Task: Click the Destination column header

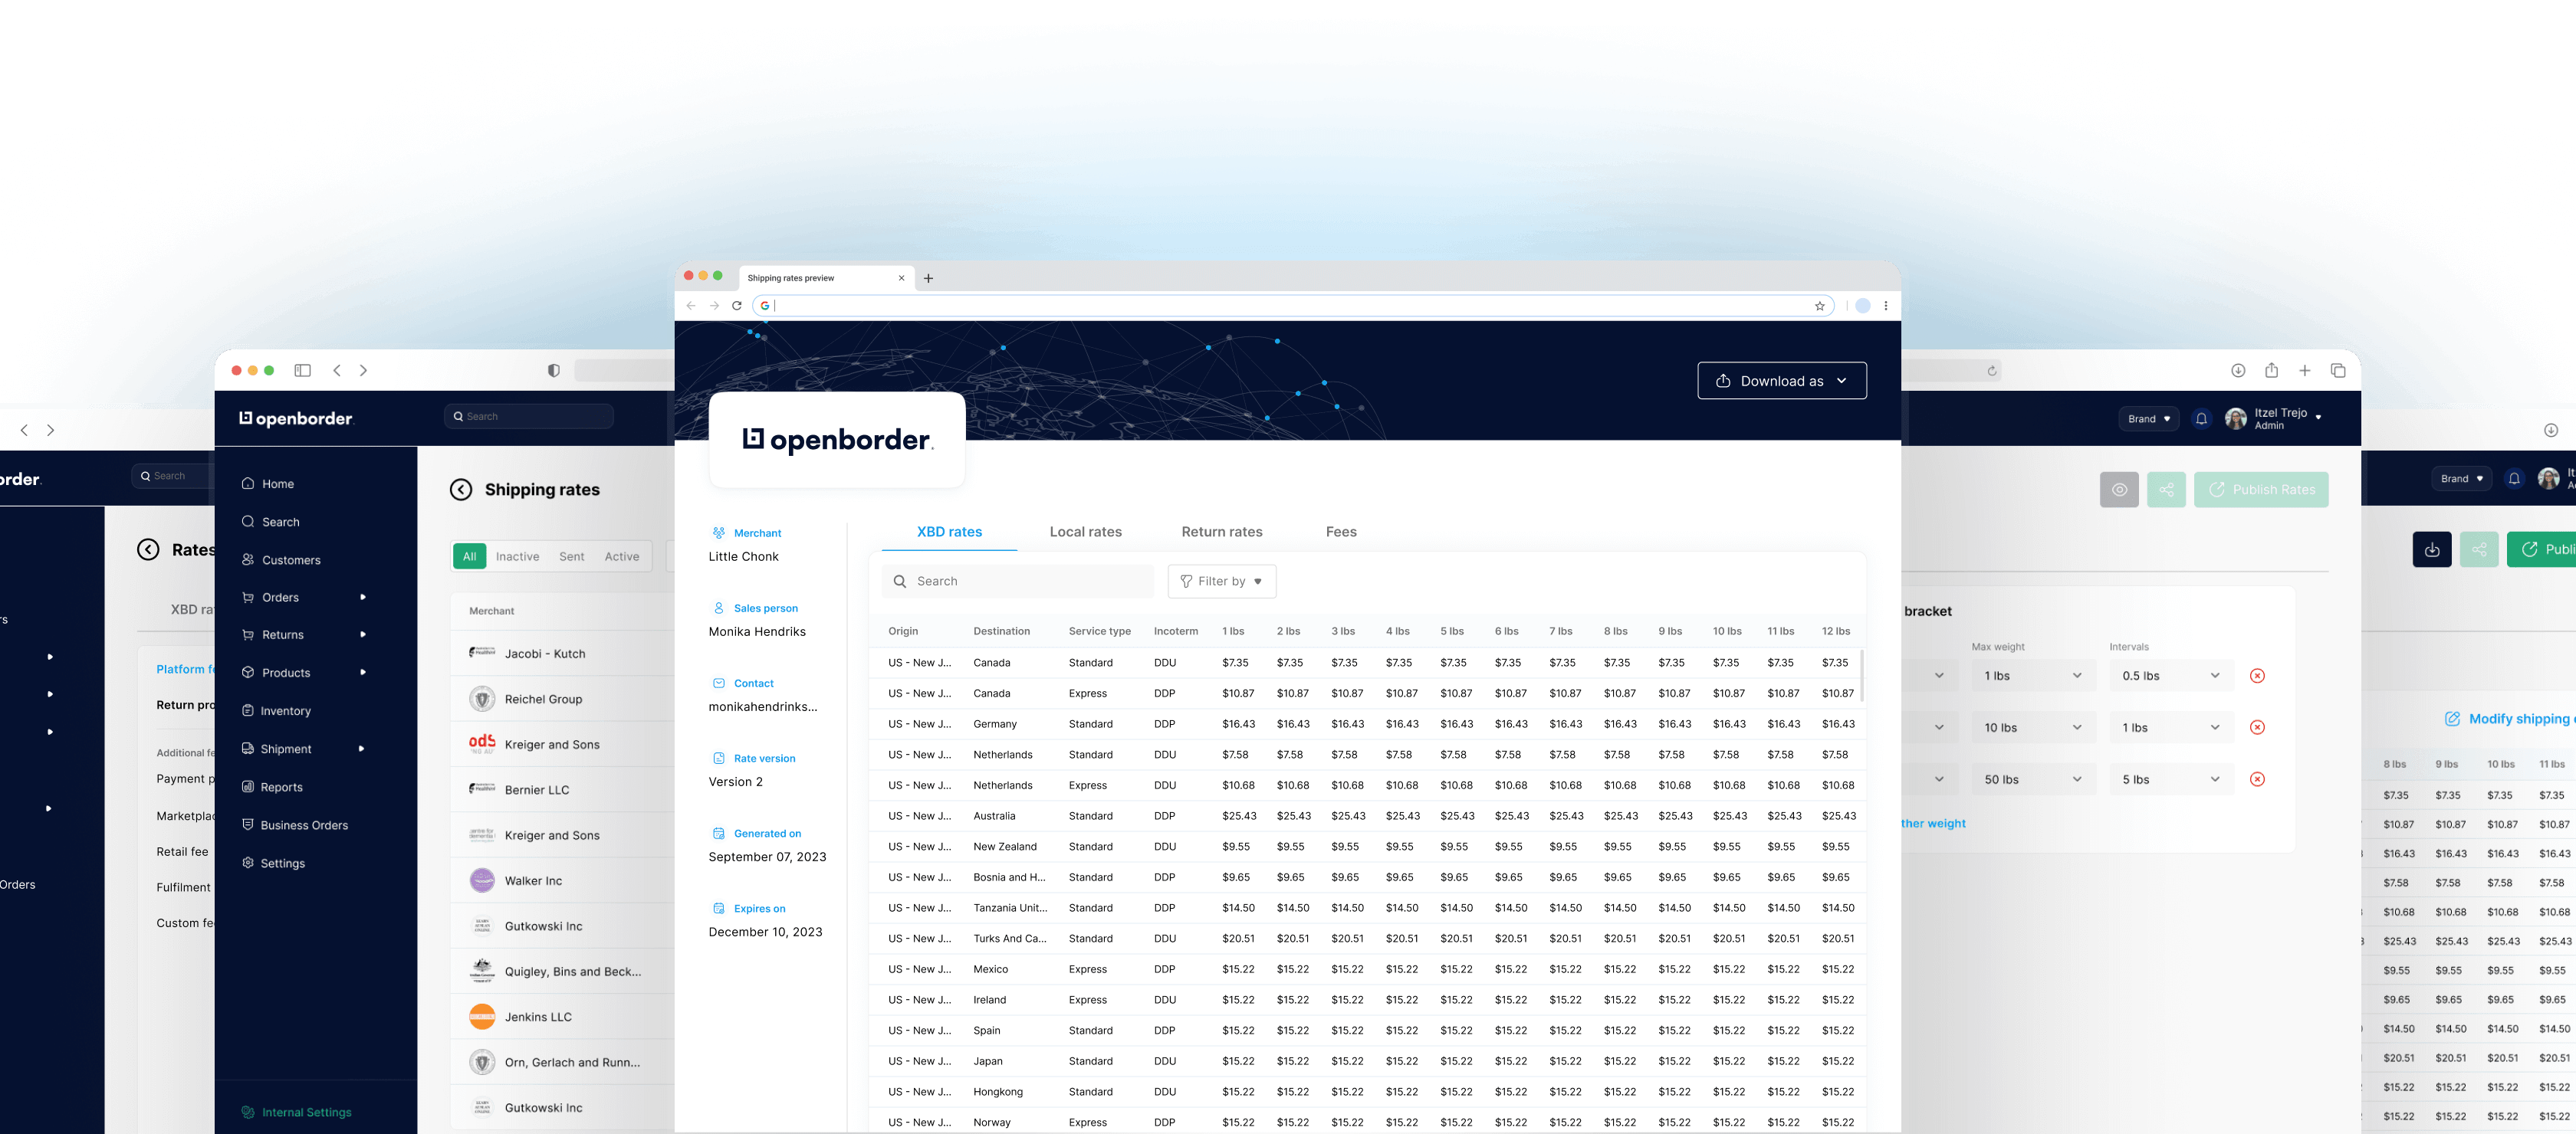Action: [x=1001, y=631]
